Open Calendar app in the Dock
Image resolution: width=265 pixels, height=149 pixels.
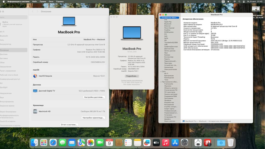[x=109, y=143]
